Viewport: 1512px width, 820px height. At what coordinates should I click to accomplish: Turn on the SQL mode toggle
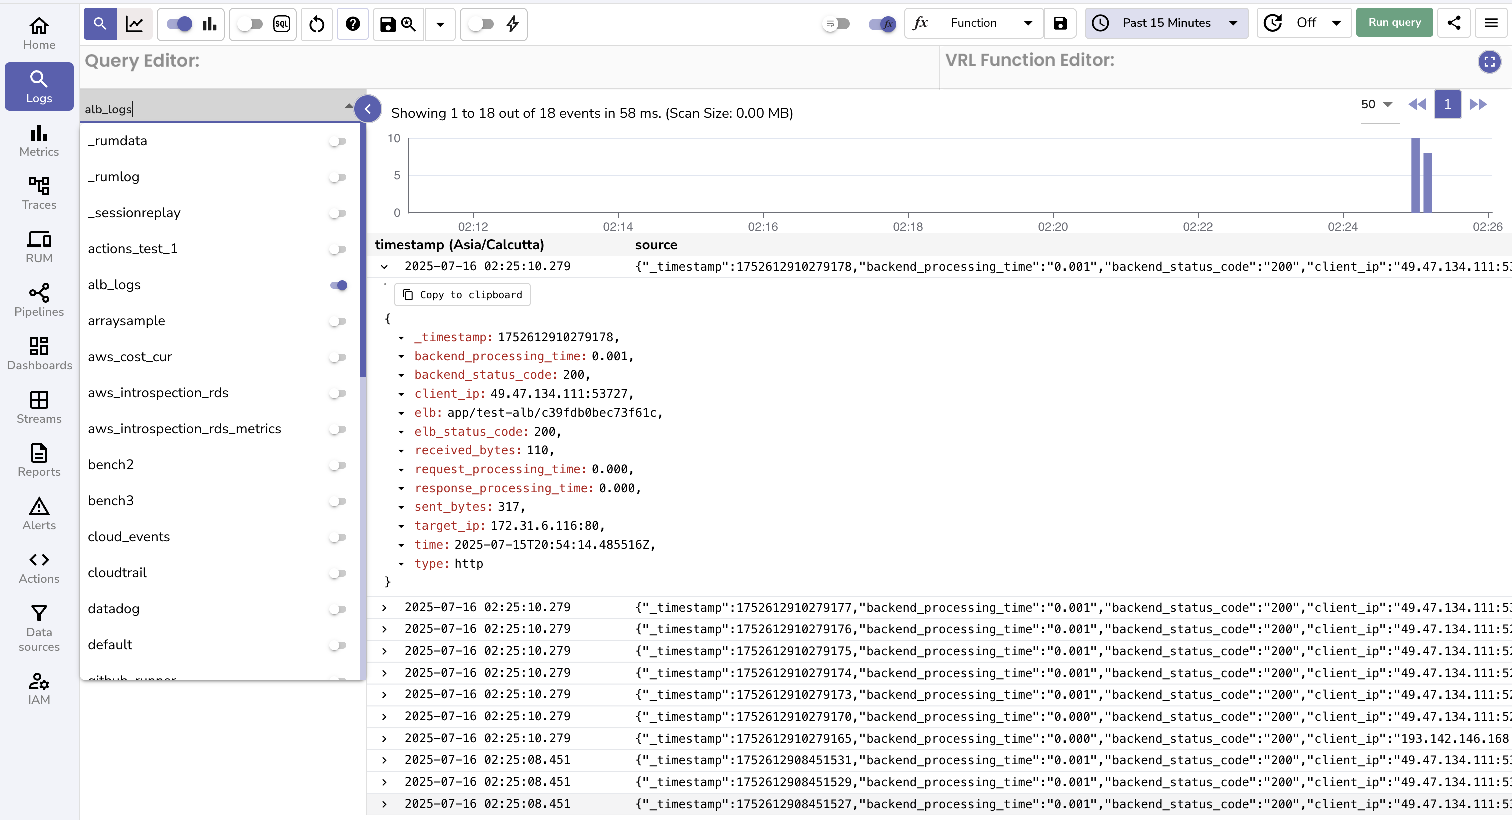tap(250, 24)
